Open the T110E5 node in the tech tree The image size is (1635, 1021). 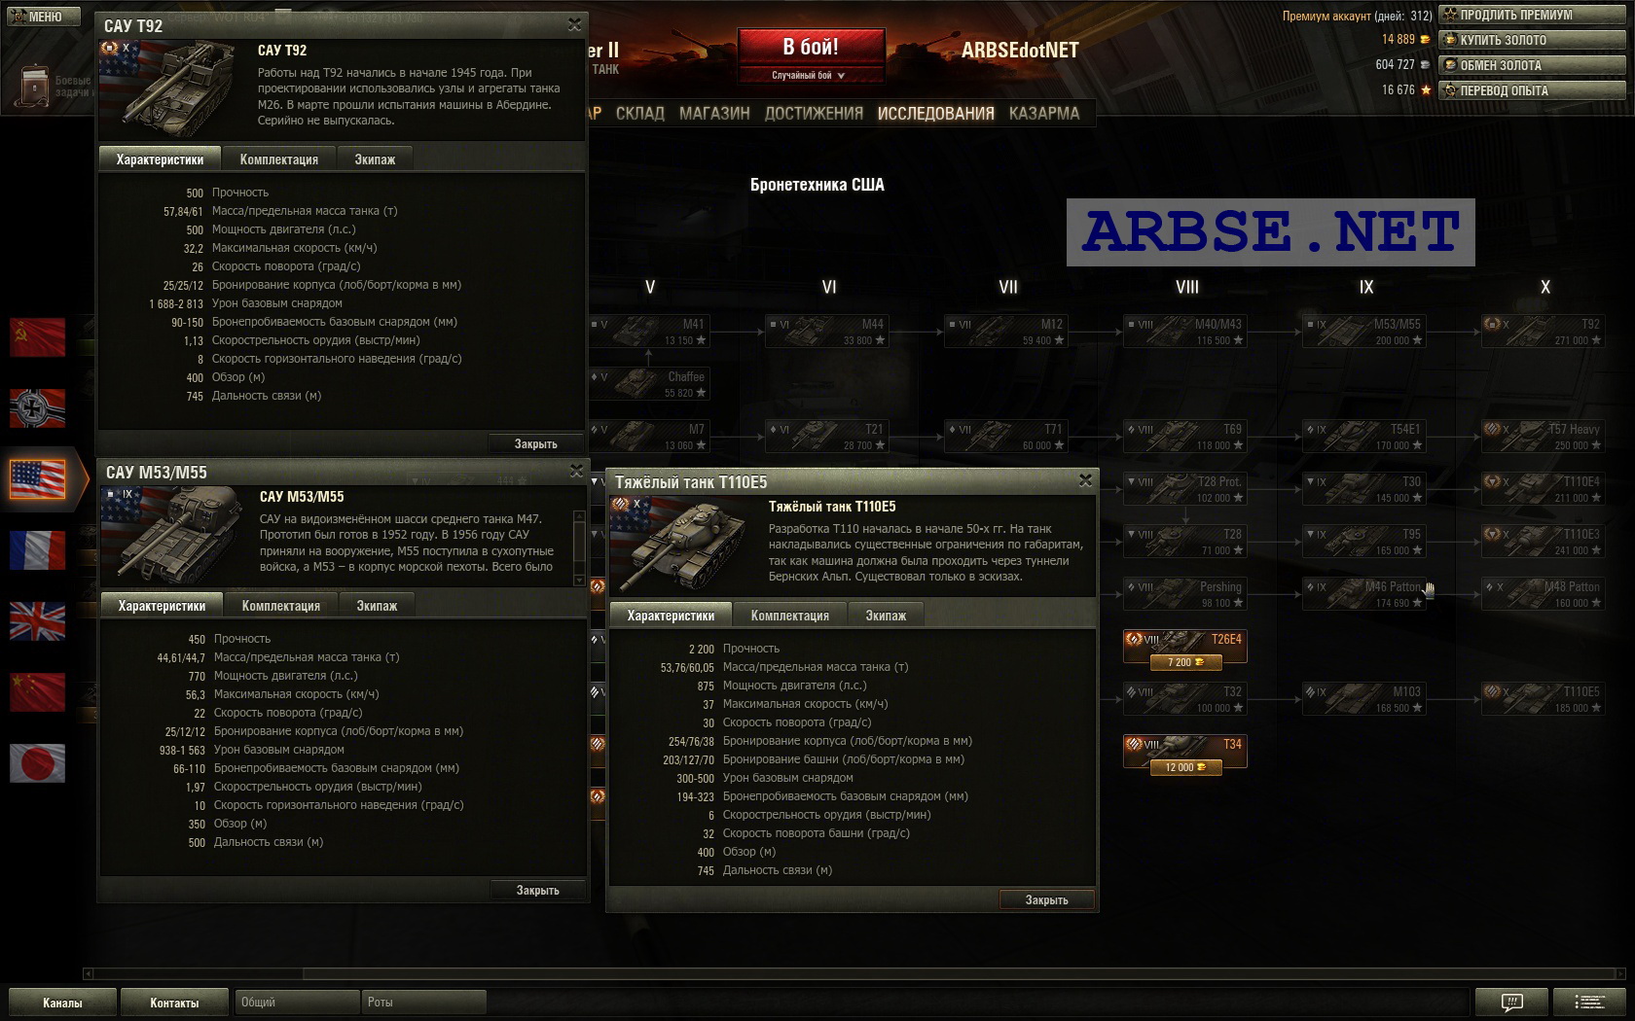click(1543, 699)
